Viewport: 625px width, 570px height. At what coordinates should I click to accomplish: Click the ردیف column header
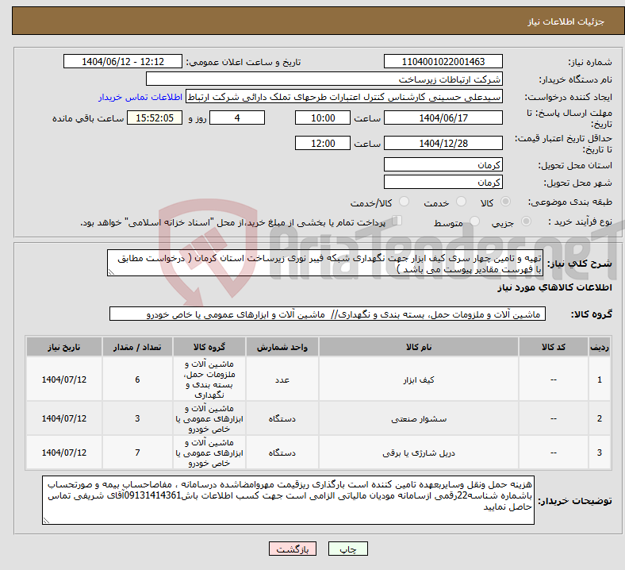(x=599, y=347)
